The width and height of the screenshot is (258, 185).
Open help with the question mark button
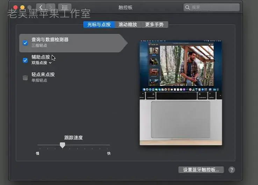[x=232, y=170]
